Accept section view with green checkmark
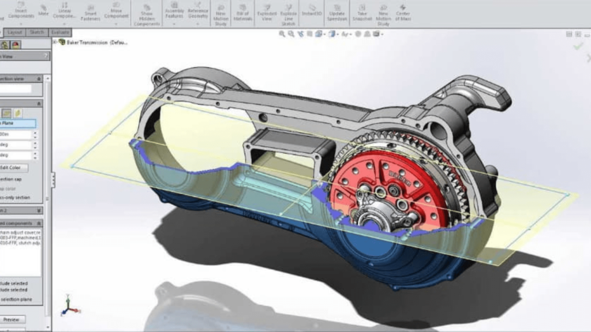 pos(578,46)
